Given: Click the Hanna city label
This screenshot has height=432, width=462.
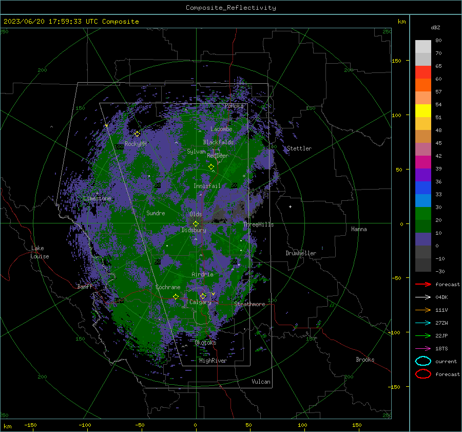Looking at the screenshot, I should pyautogui.click(x=359, y=229).
